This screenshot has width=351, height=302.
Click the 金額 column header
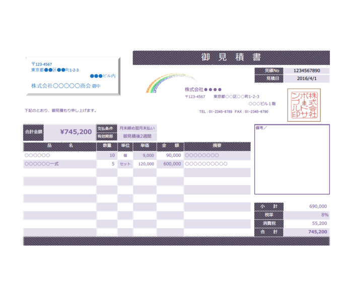click(170, 146)
